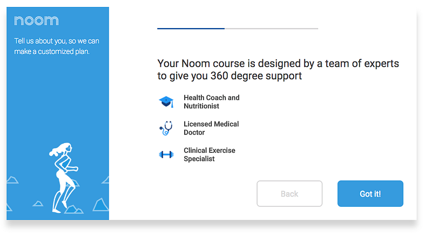Viewport: 432px width, 237px height.
Task: Click the large triangle rock beside the runner
Action: tap(100, 205)
